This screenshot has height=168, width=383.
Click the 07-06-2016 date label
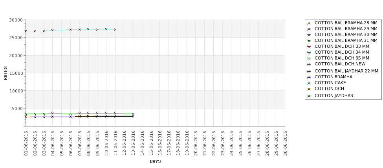[79, 143]
